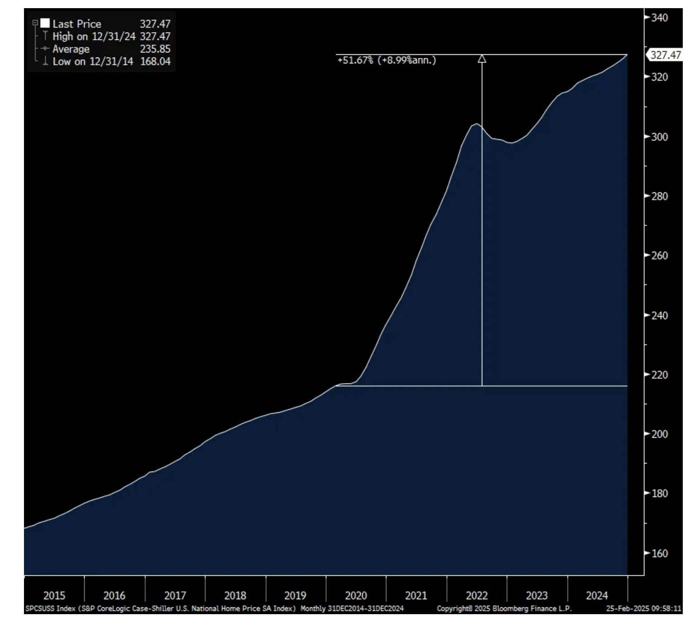
Task: Click the white Last Price color swatch
Action: click(45, 23)
